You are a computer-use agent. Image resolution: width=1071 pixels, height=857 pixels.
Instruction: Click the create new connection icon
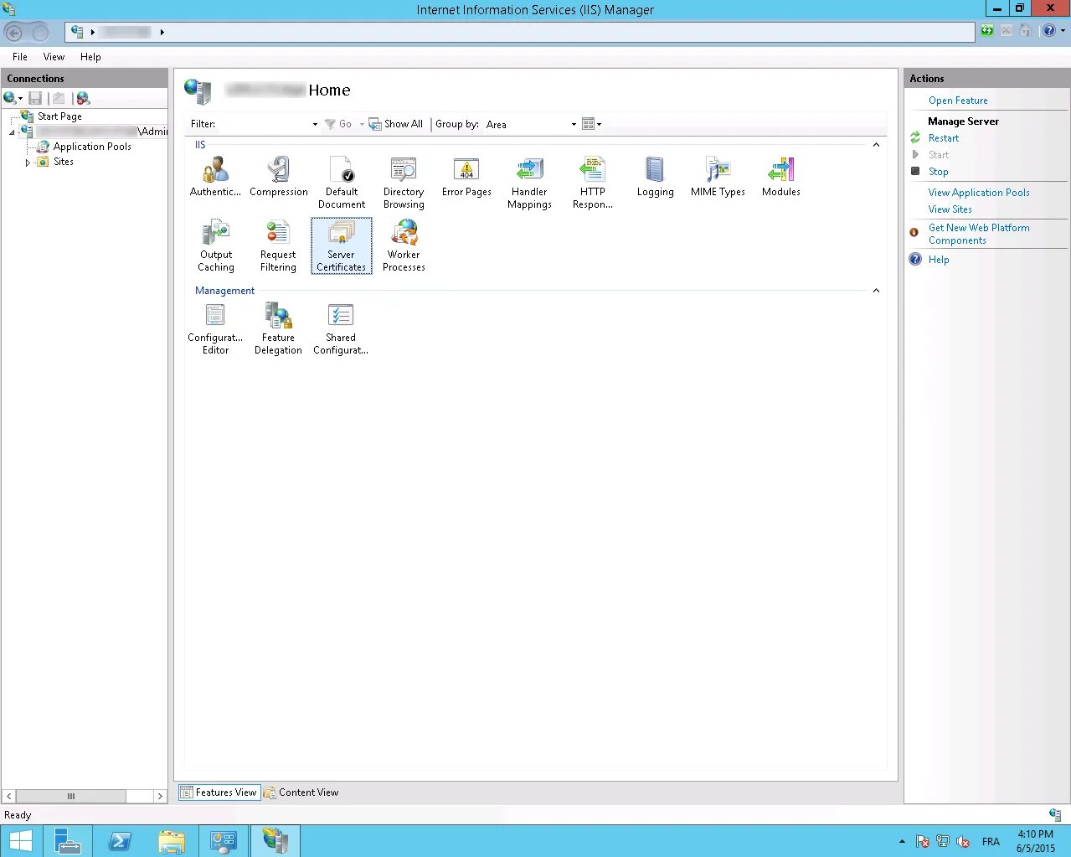13,98
